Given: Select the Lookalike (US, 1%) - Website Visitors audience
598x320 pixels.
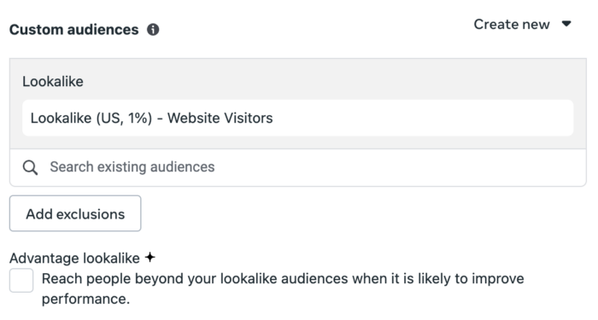Looking at the screenshot, I should point(298,118).
